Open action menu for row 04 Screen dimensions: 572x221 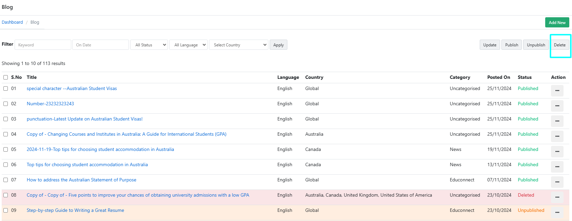click(557, 136)
